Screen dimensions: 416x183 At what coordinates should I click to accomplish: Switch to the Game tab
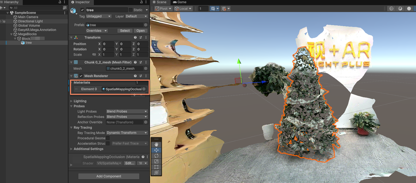179,2
